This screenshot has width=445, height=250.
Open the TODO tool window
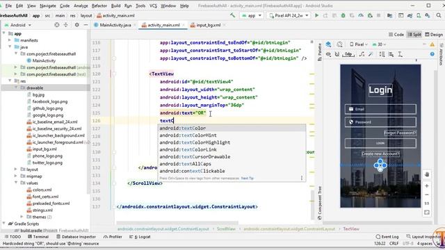click(x=13, y=237)
